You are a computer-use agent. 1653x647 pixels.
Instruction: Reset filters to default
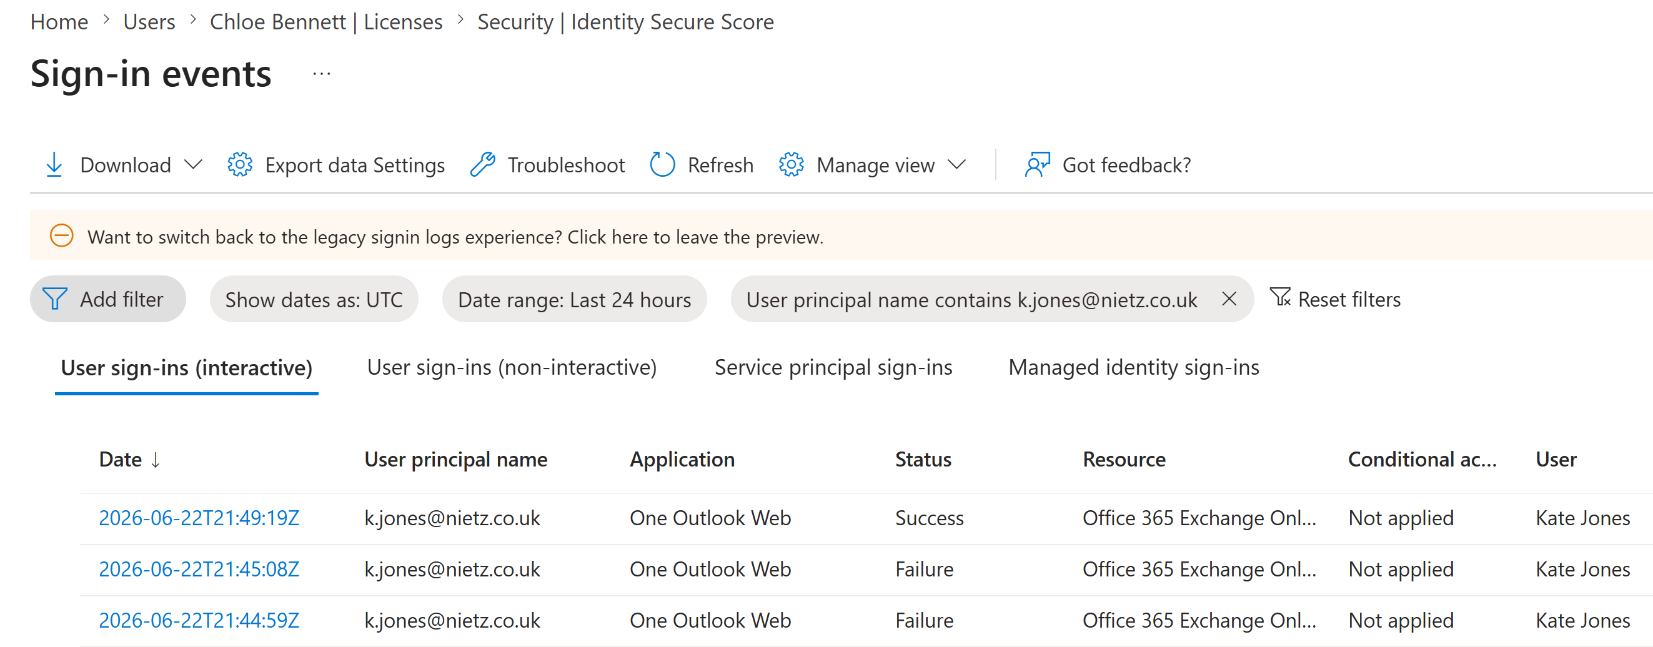point(1349,299)
